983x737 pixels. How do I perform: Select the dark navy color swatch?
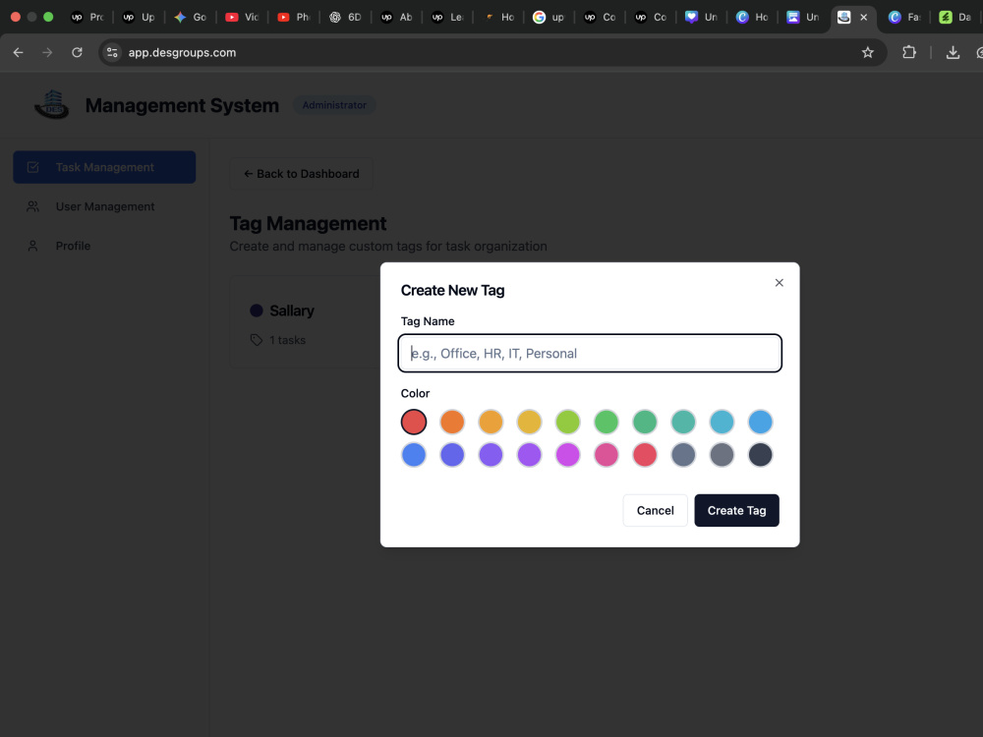tap(761, 455)
